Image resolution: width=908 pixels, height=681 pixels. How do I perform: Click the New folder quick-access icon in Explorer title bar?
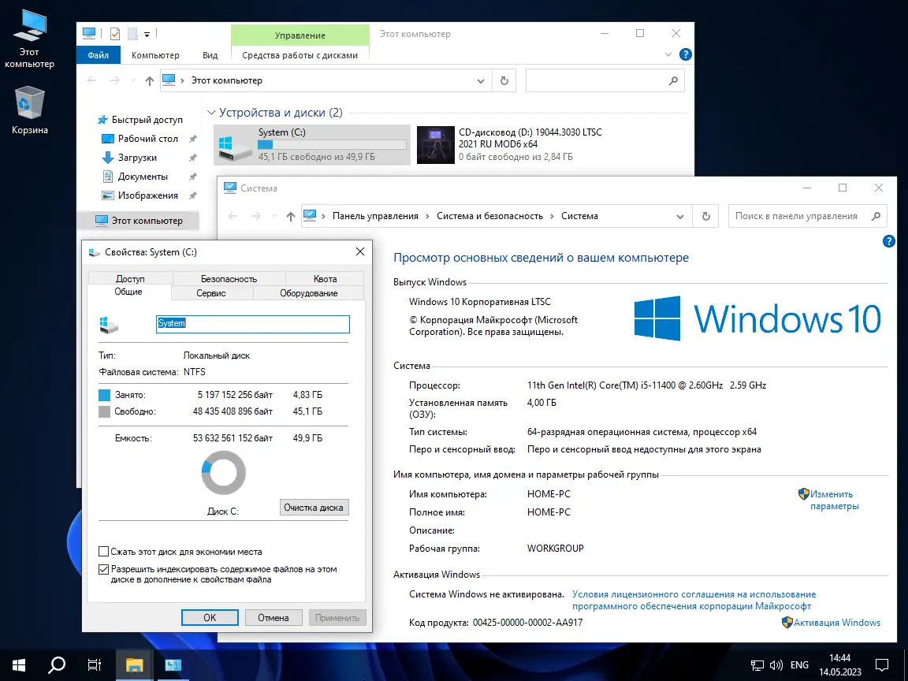coord(132,34)
